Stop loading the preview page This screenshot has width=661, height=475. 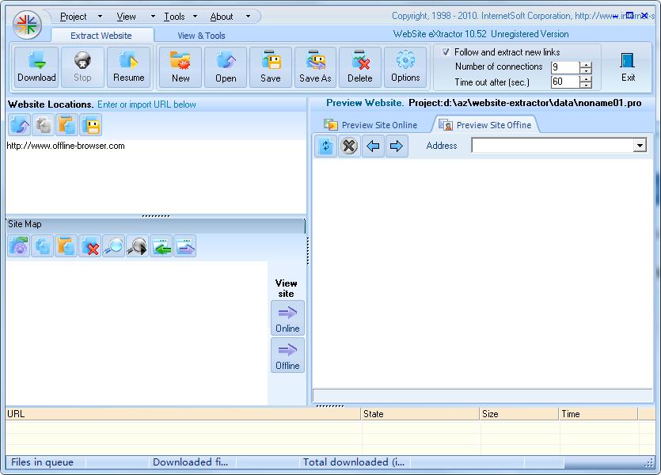tap(348, 146)
